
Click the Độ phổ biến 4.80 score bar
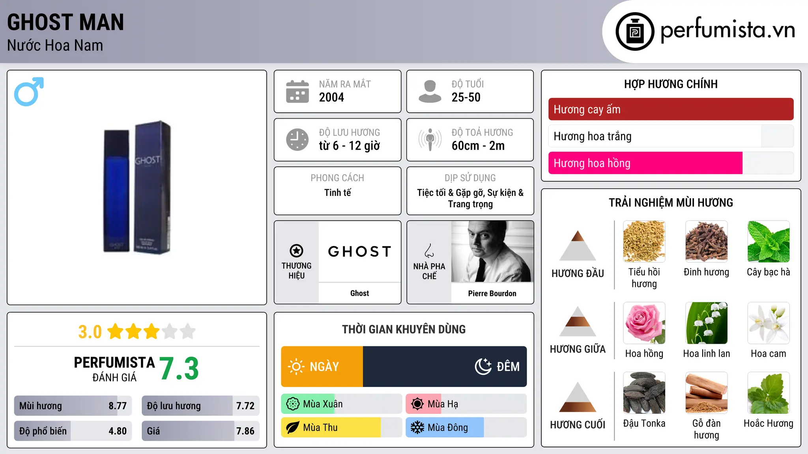(73, 431)
